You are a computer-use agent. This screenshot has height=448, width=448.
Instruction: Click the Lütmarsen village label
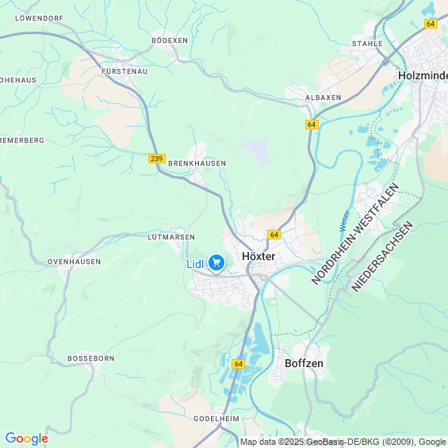(x=171, y=237)
